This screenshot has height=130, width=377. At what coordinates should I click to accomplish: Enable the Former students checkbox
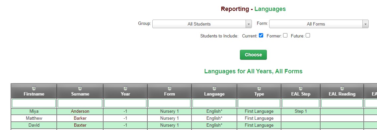click(x=285, y=35)
